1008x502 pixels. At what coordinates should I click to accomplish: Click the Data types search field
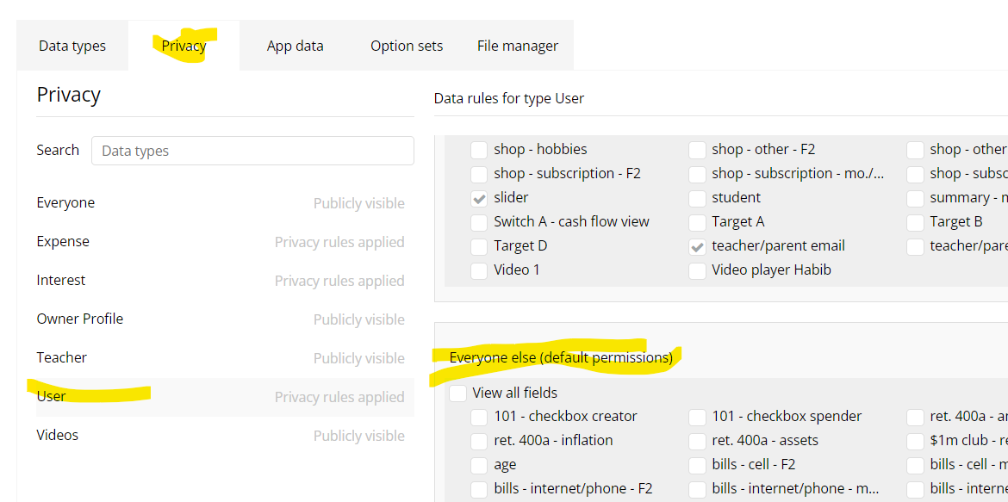[x=252, y=151]
